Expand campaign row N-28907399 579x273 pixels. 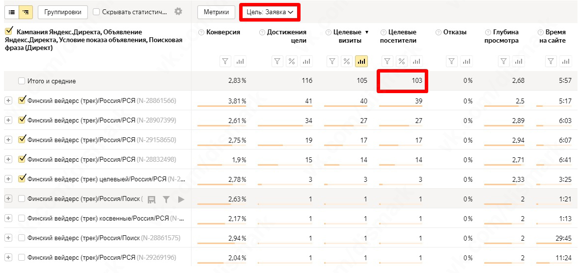[8, 120]
